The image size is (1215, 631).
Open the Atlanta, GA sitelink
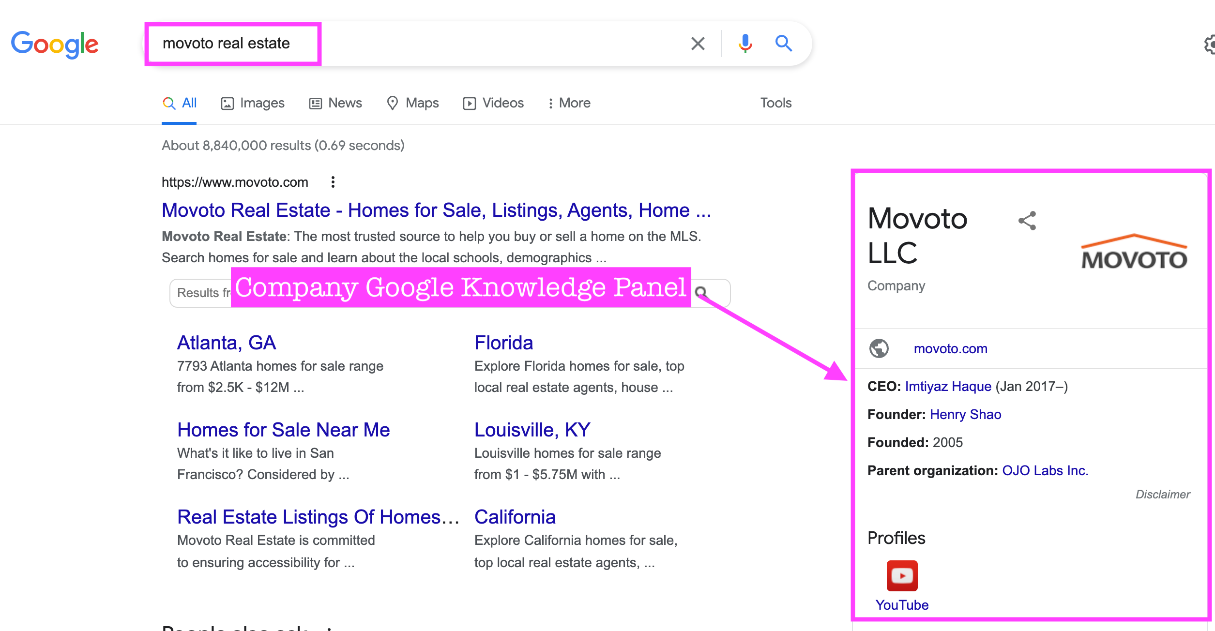[x=227, y=343]
